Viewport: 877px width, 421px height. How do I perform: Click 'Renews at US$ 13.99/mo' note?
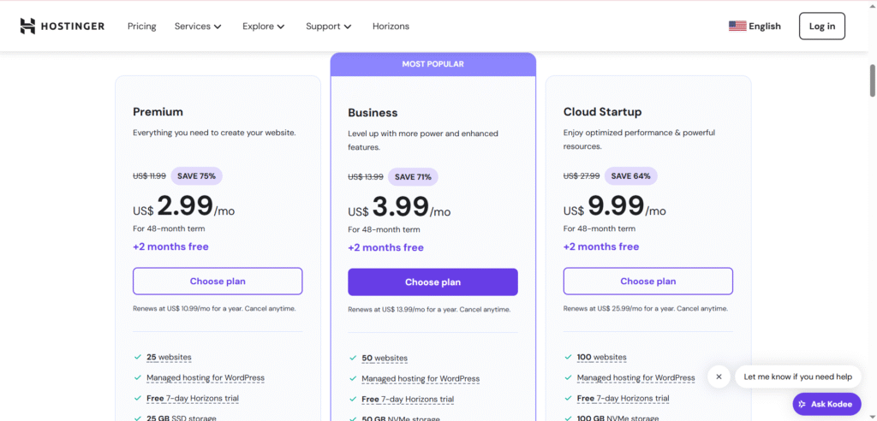point(429,310)
